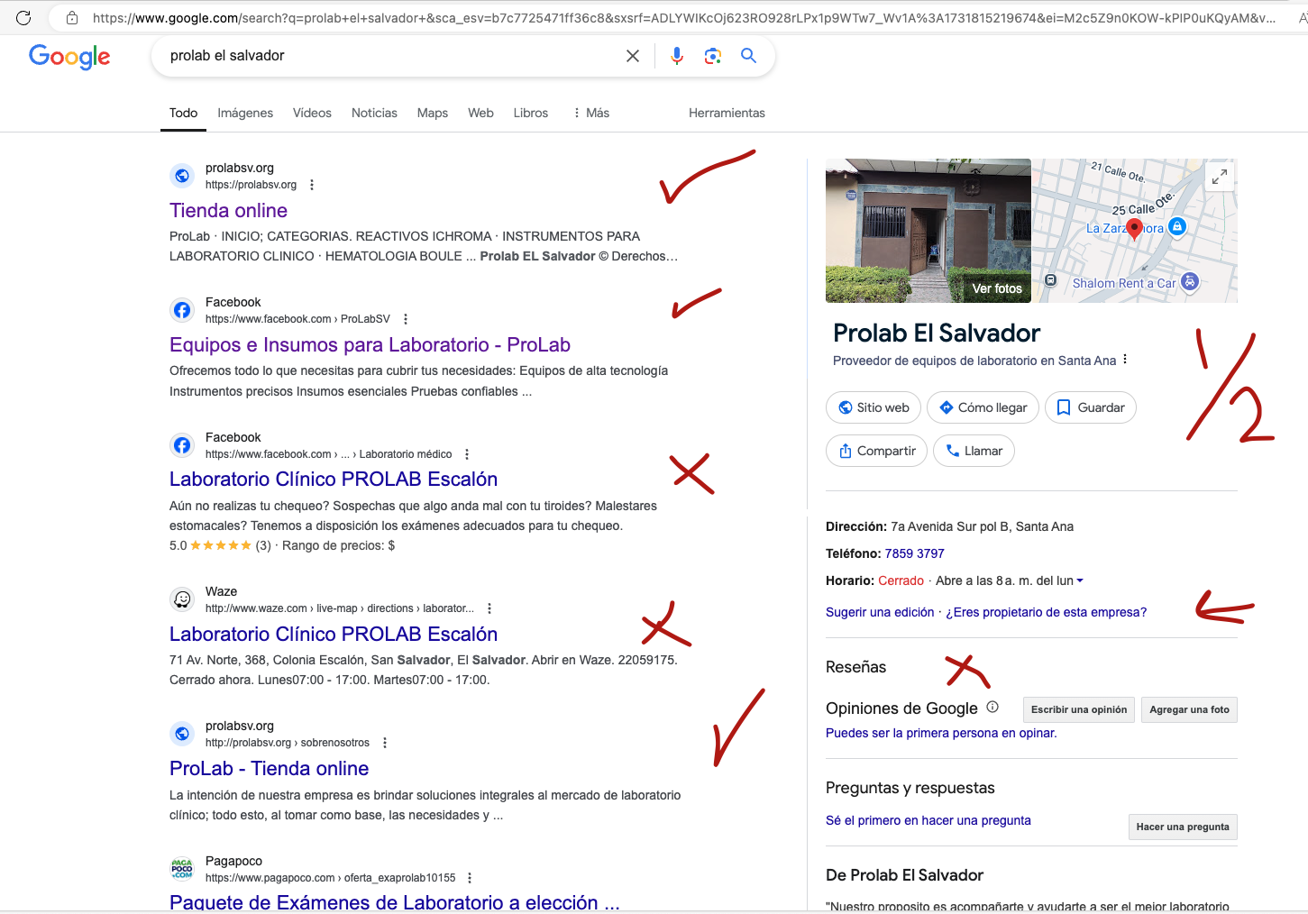The width and height of the screenshot is (1308, 914).
Task: Switch to Videos tab
Action: click(x=312, y=113)
